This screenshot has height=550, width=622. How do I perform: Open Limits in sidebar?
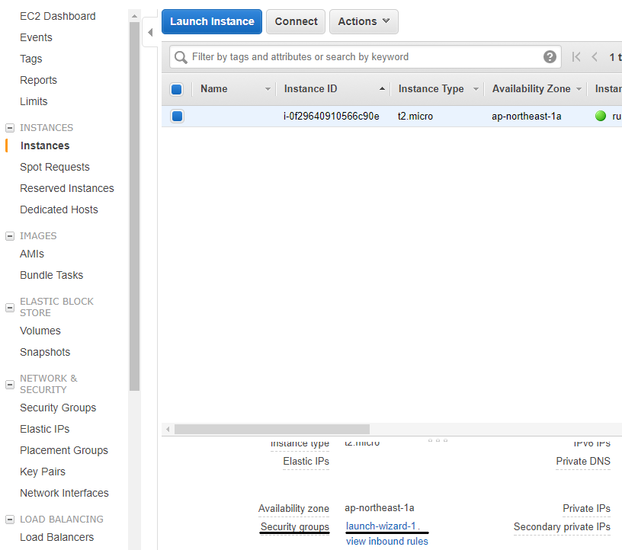click(34, 101)
